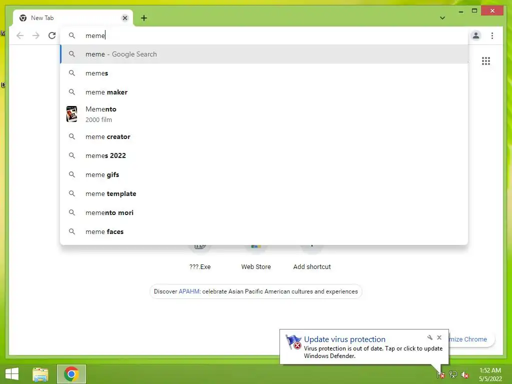The width and height of the screenshot is (512, 384).
Task: Select the 'meme maker' suggestion
Action: (x=264, y=92)
